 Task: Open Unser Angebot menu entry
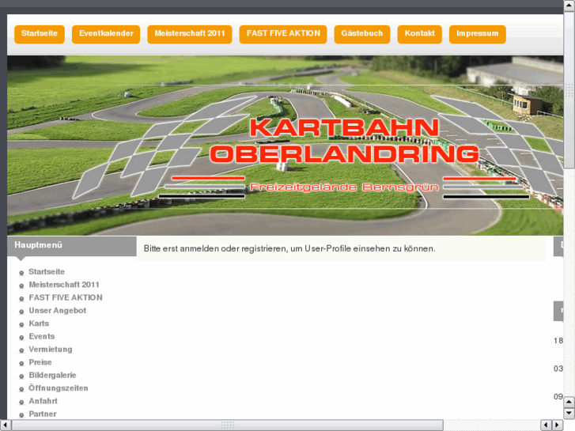[57, 310]
